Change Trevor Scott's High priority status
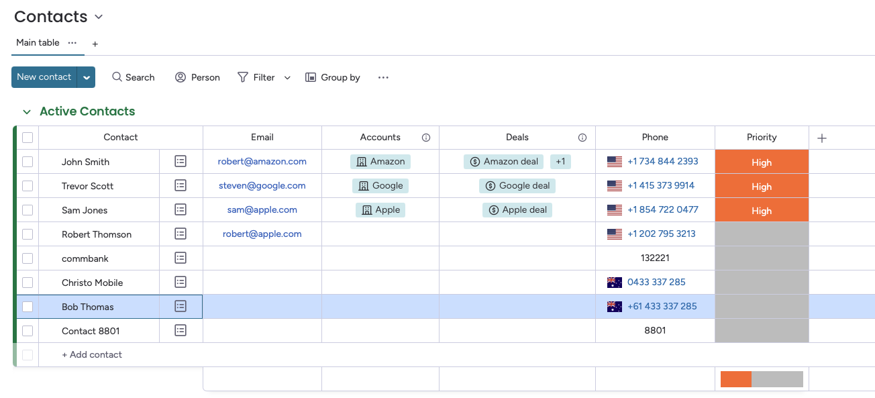The width and height of the screenshot is (875, 398). (x=762, y=186)
